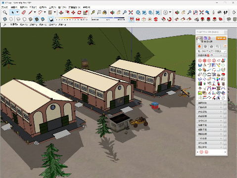Open the first menu in the menu bar
The image size is (237, 178).
(4, 7)
